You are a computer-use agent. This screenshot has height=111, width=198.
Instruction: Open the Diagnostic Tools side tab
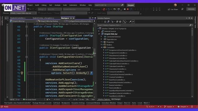[195, 22]
